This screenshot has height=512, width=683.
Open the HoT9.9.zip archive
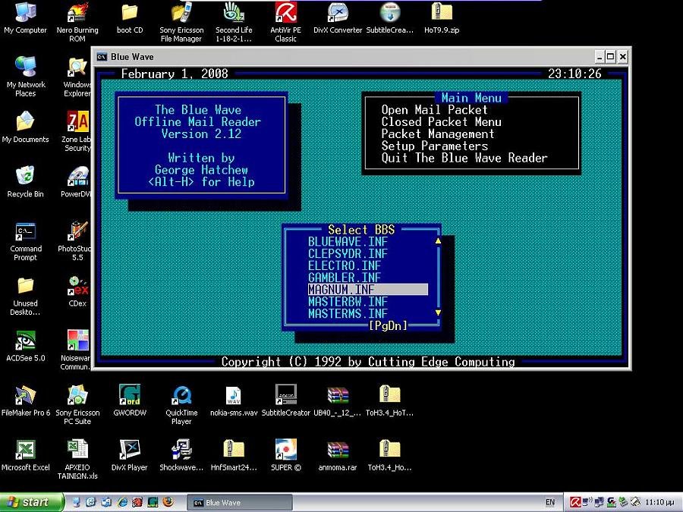click(x=442, y=17)
